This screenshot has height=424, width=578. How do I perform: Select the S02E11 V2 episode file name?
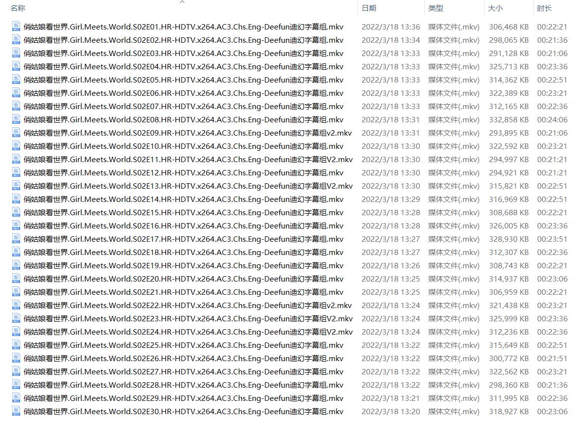tap(188, 160)
